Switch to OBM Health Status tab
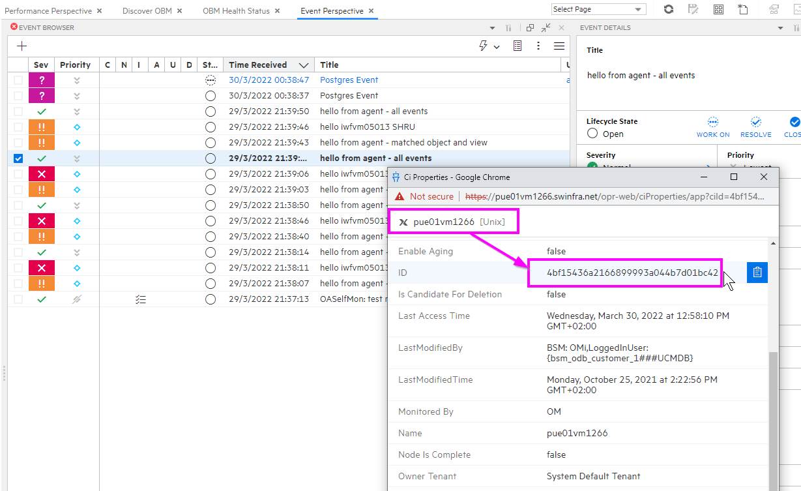 point(236,11)
